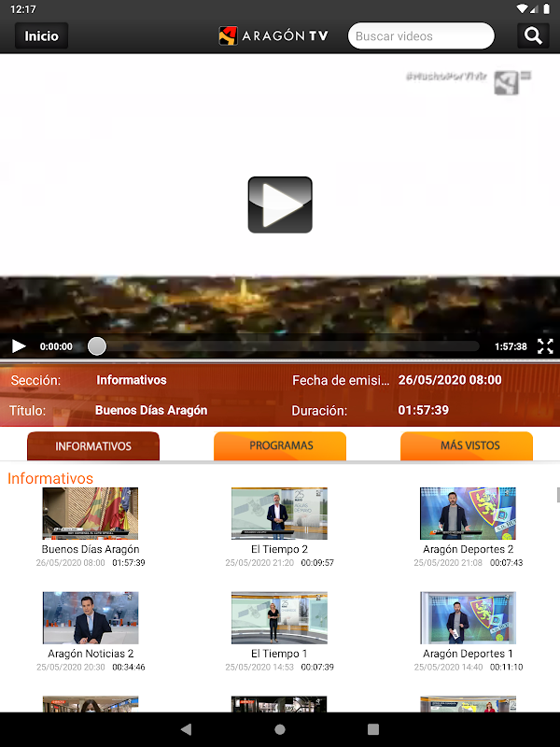The width and height of the screenshot is (560, 747).
Task: Click the 'Aragón Deportes 1' title text
Action: point(469,654)
